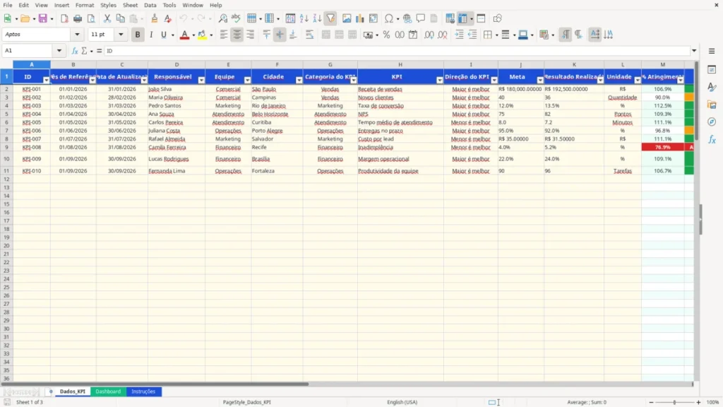Viewport: 723px width, 407px height.
Task: Open Font Size dropdown arrow
Action: [121, 34]
